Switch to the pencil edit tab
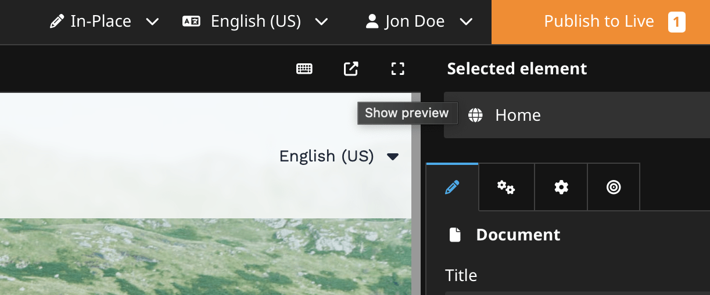The width and height of the screenshot is (710, 295). (x=452, y=187)
